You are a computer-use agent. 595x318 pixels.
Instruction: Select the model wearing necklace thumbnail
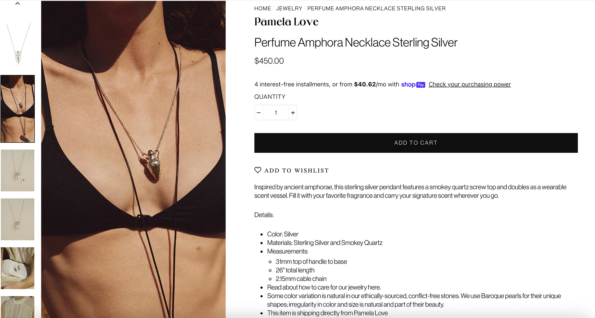click(x=18, y=109)
